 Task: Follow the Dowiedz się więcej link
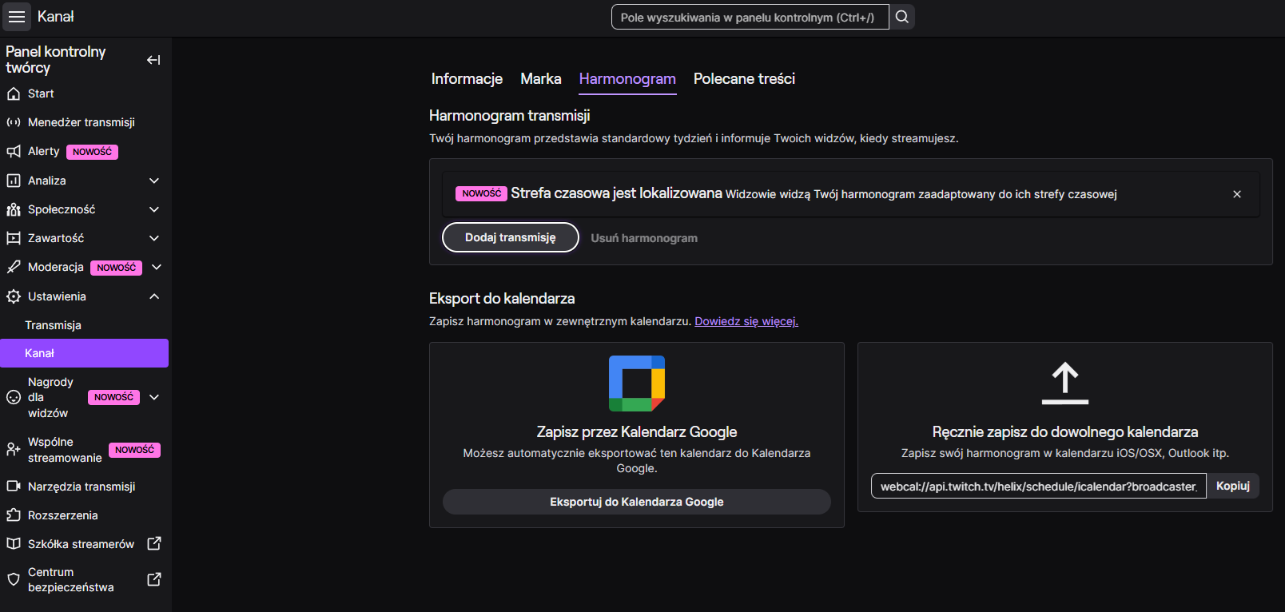coord(746,321)
